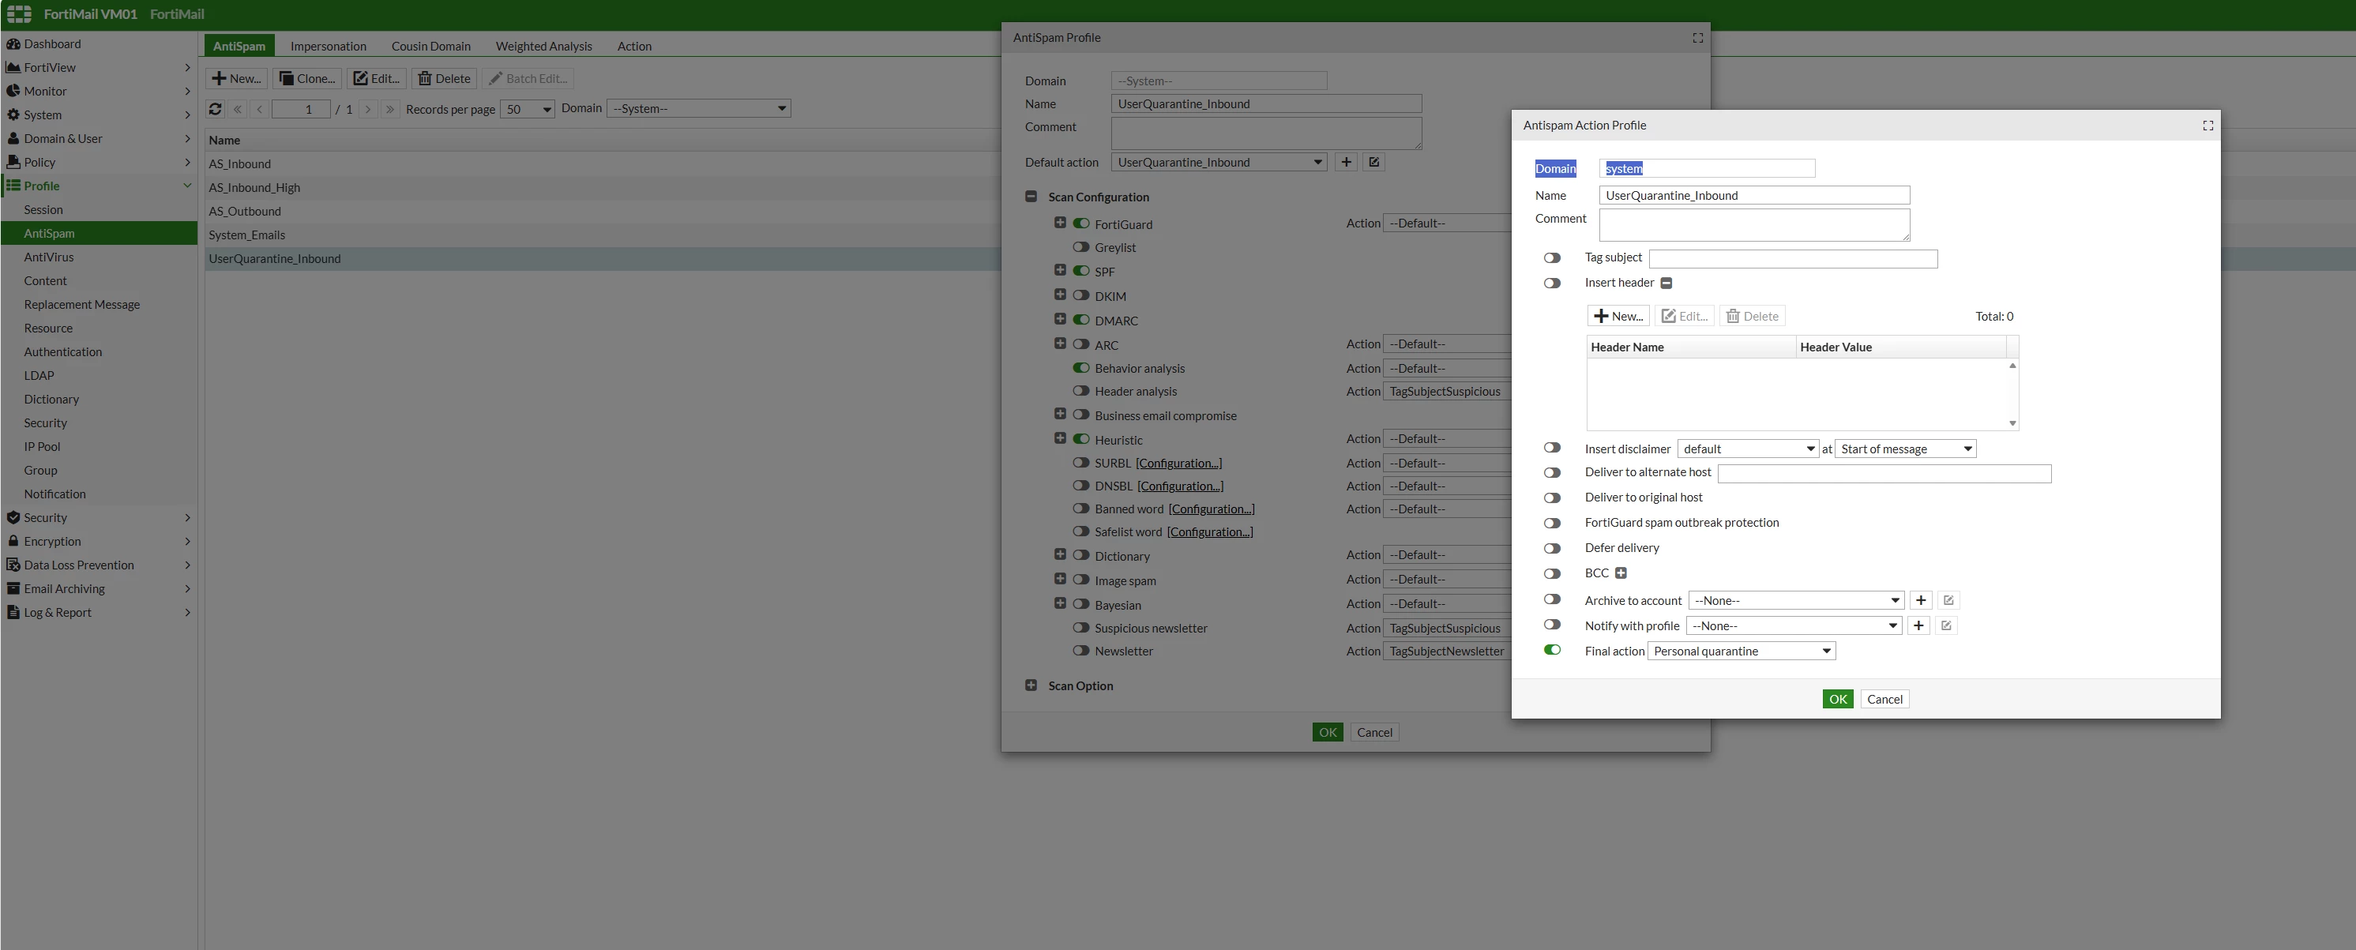The width and height of the screenshot is (2356, 950).
Task: Disable the Final action toggle
Action: click(x=1552, y=650)
